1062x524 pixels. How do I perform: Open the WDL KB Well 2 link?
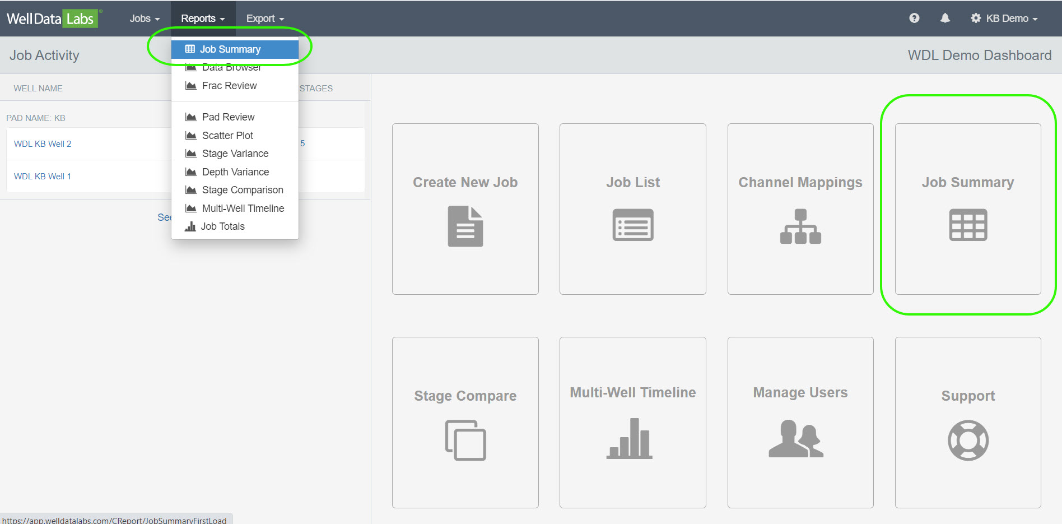point(43,144)
